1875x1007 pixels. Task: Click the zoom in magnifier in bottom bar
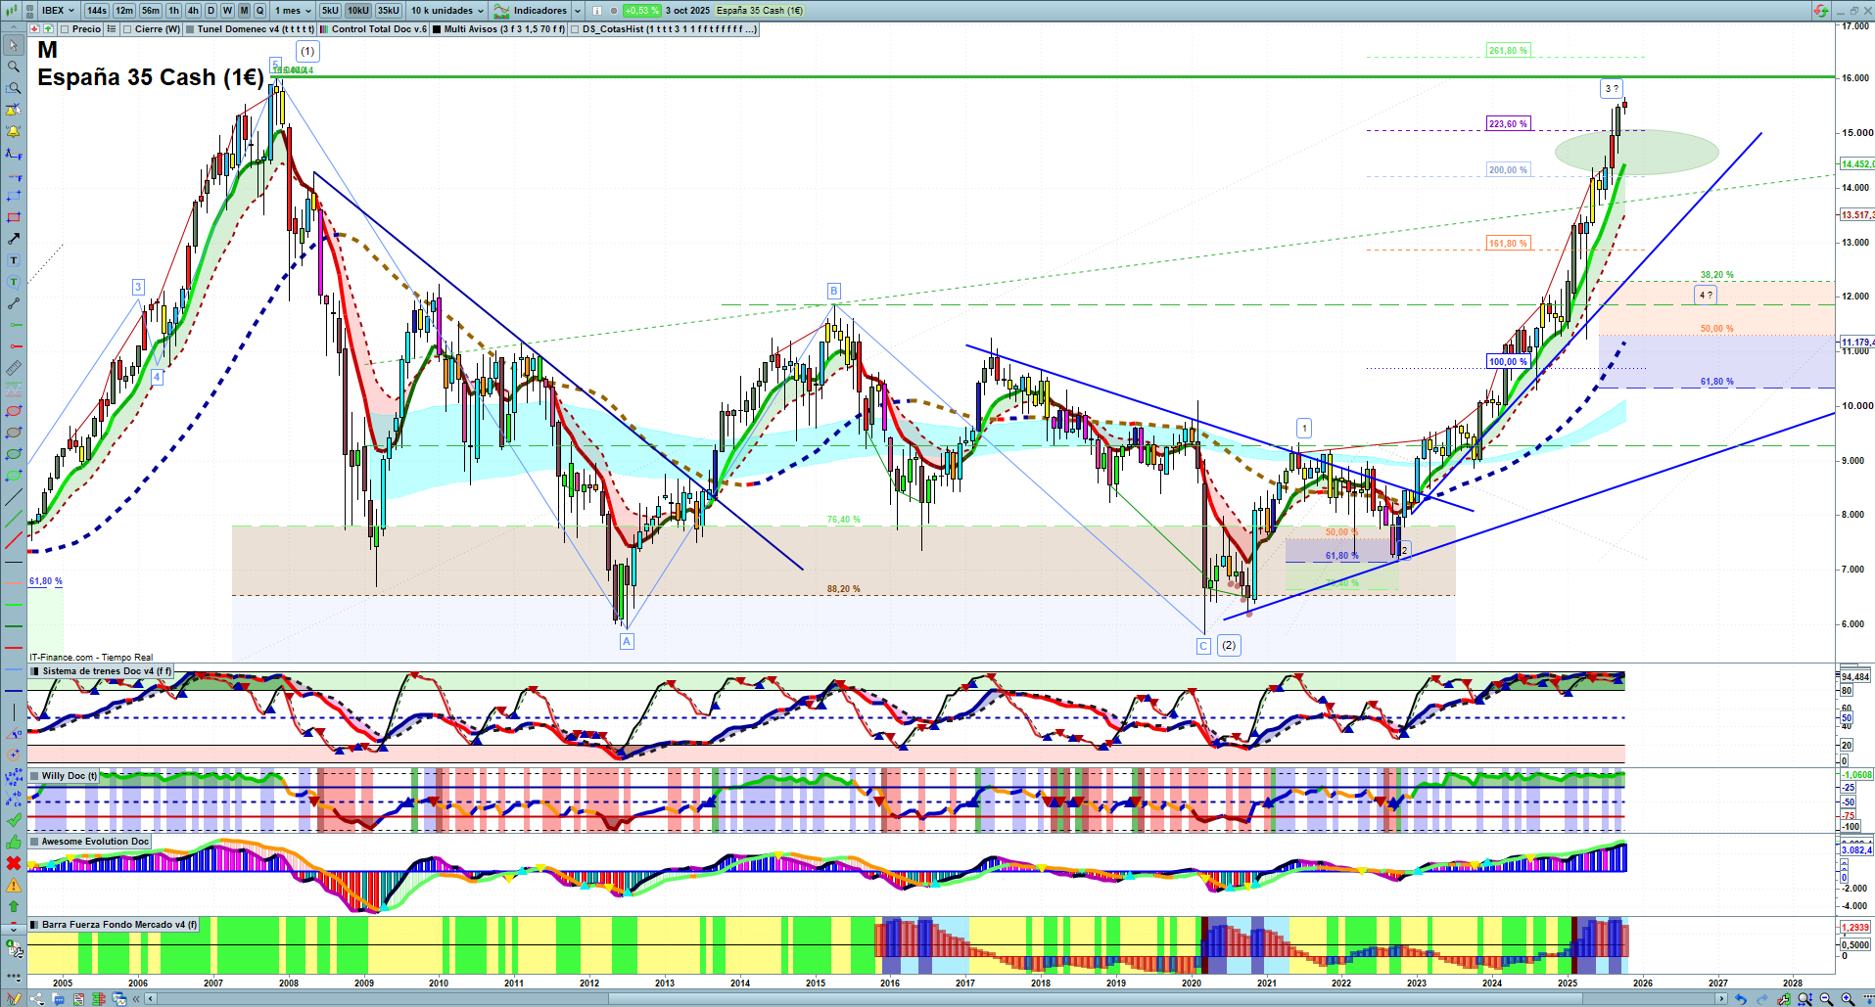click(1848, 999)
